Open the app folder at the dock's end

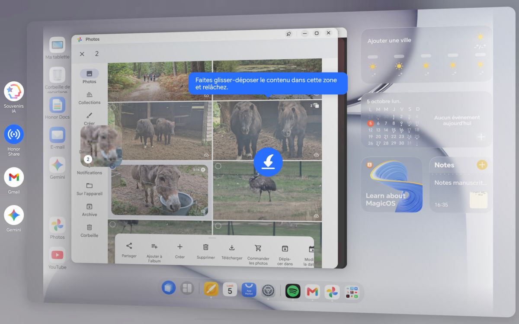pos(351,293)
